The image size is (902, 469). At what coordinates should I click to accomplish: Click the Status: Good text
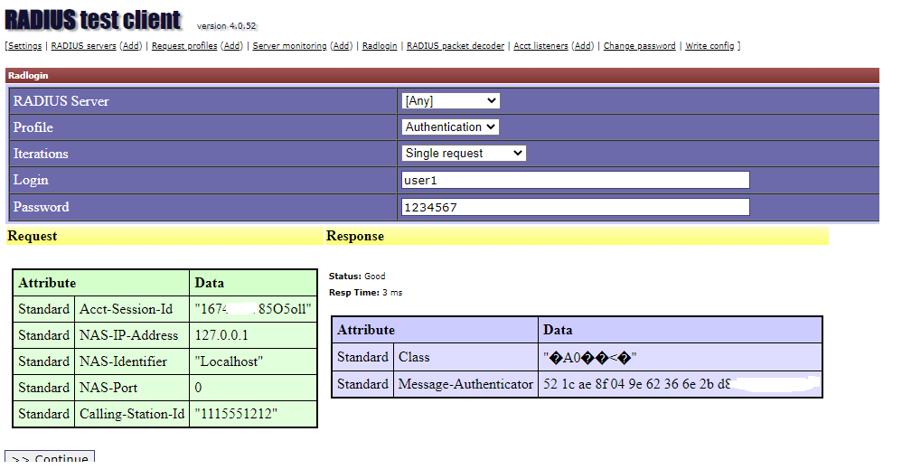tap(357, 277)
